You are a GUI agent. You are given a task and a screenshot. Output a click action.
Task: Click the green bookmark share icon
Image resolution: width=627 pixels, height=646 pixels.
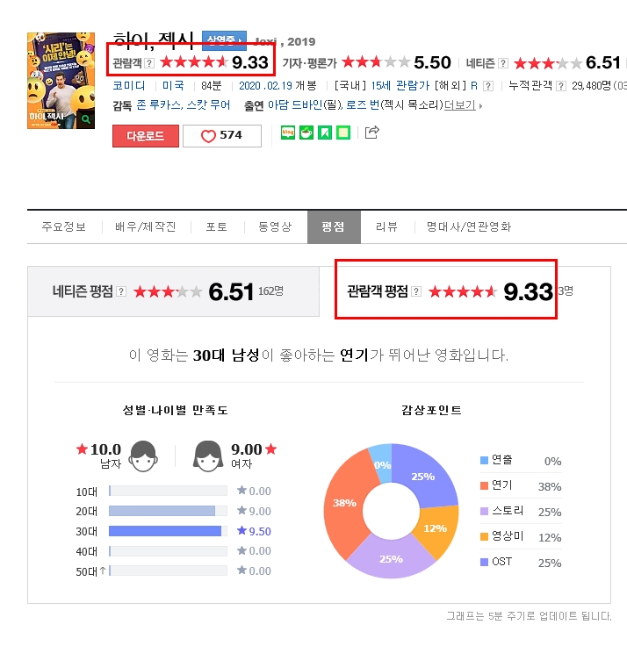pyautogui.click(x=325, y=133)
